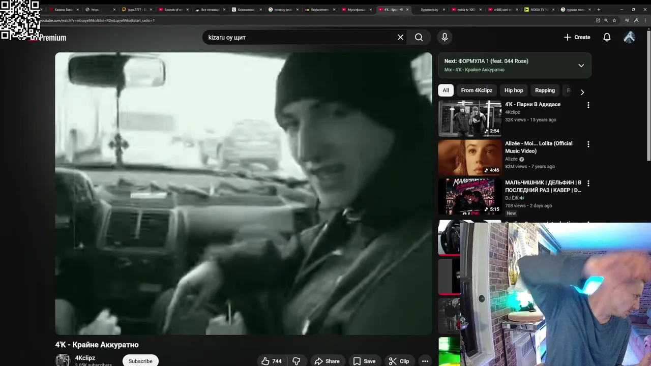Viewport: 651px width, 366px height.
Task: Subscribe to the 4Kclipz channel
Action: click(x=140, y=361)
